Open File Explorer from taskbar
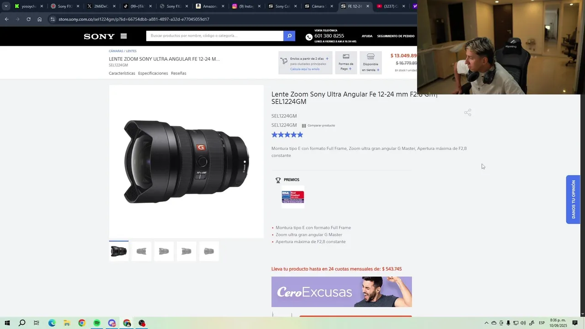 (66, 323)
